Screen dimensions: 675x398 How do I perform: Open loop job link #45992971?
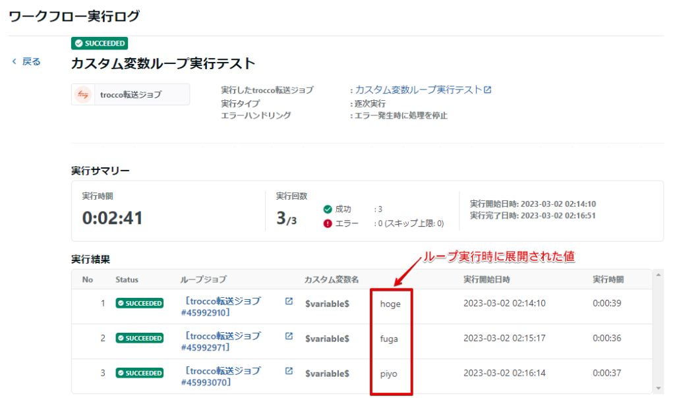[223, 341]
